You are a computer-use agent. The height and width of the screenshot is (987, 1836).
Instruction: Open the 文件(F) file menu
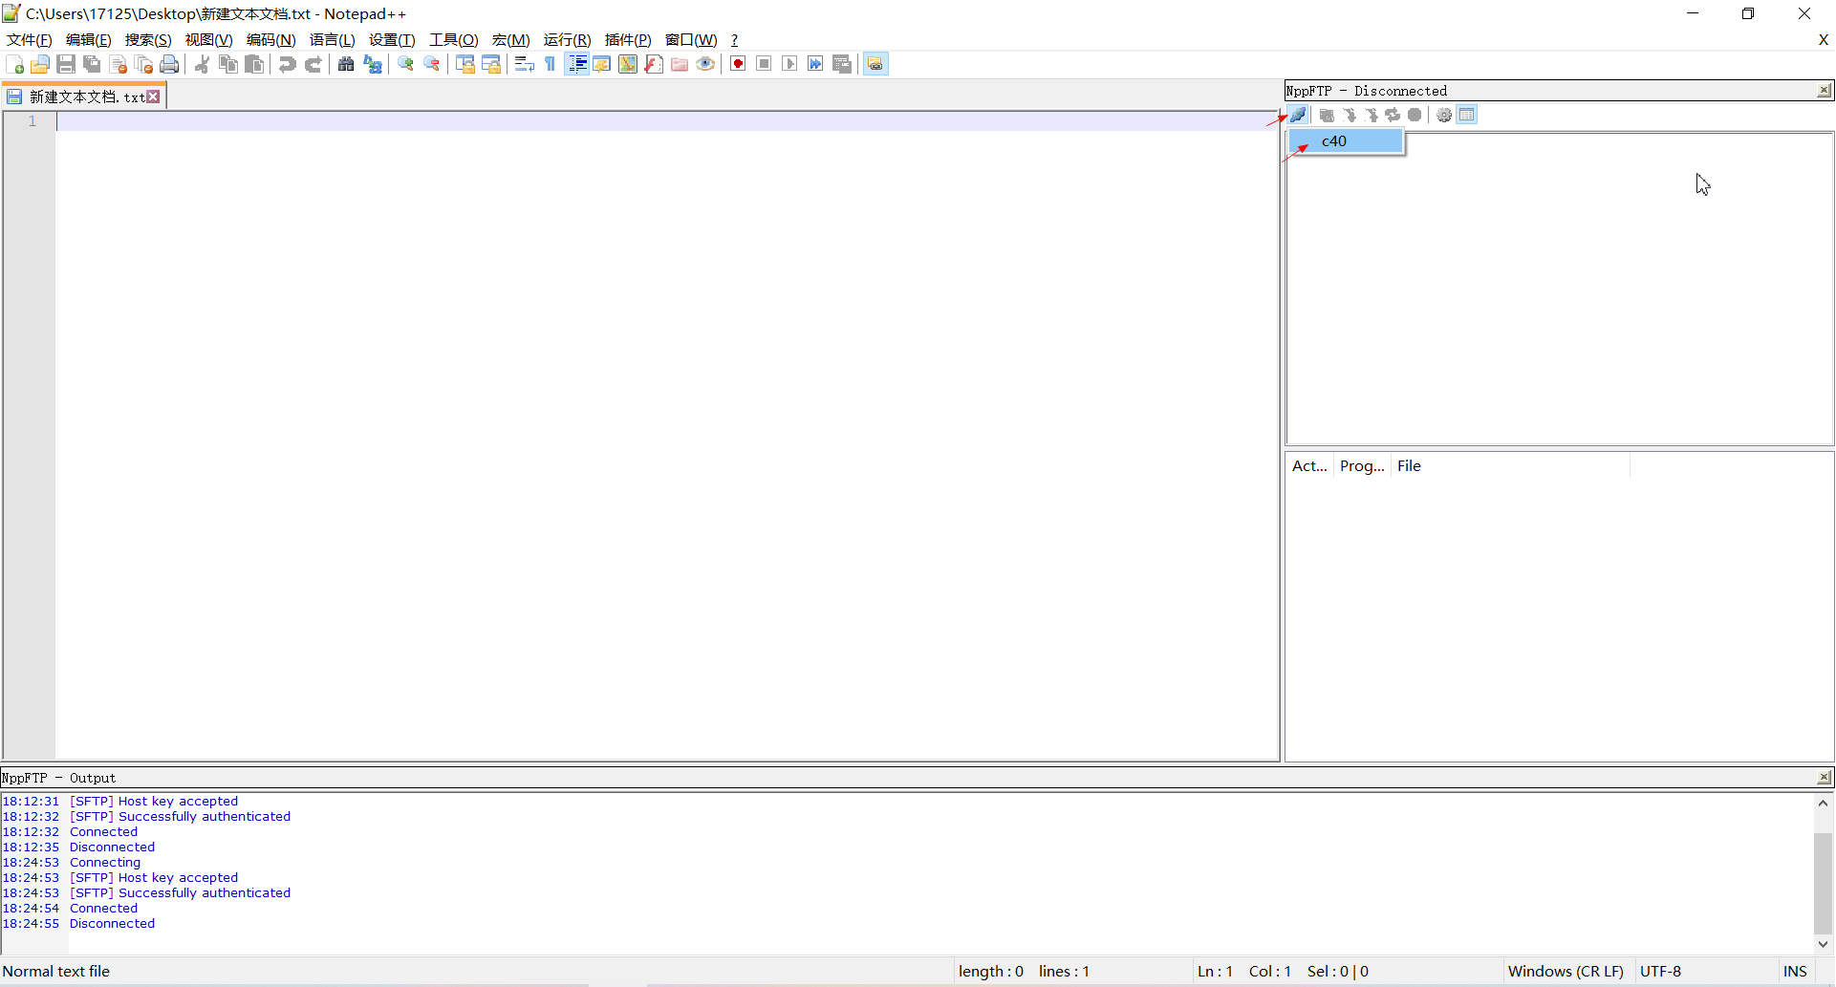(27, 39)
